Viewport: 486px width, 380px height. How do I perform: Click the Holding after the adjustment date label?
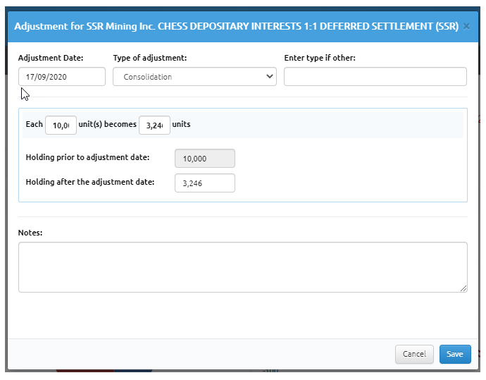coord(90,182)
